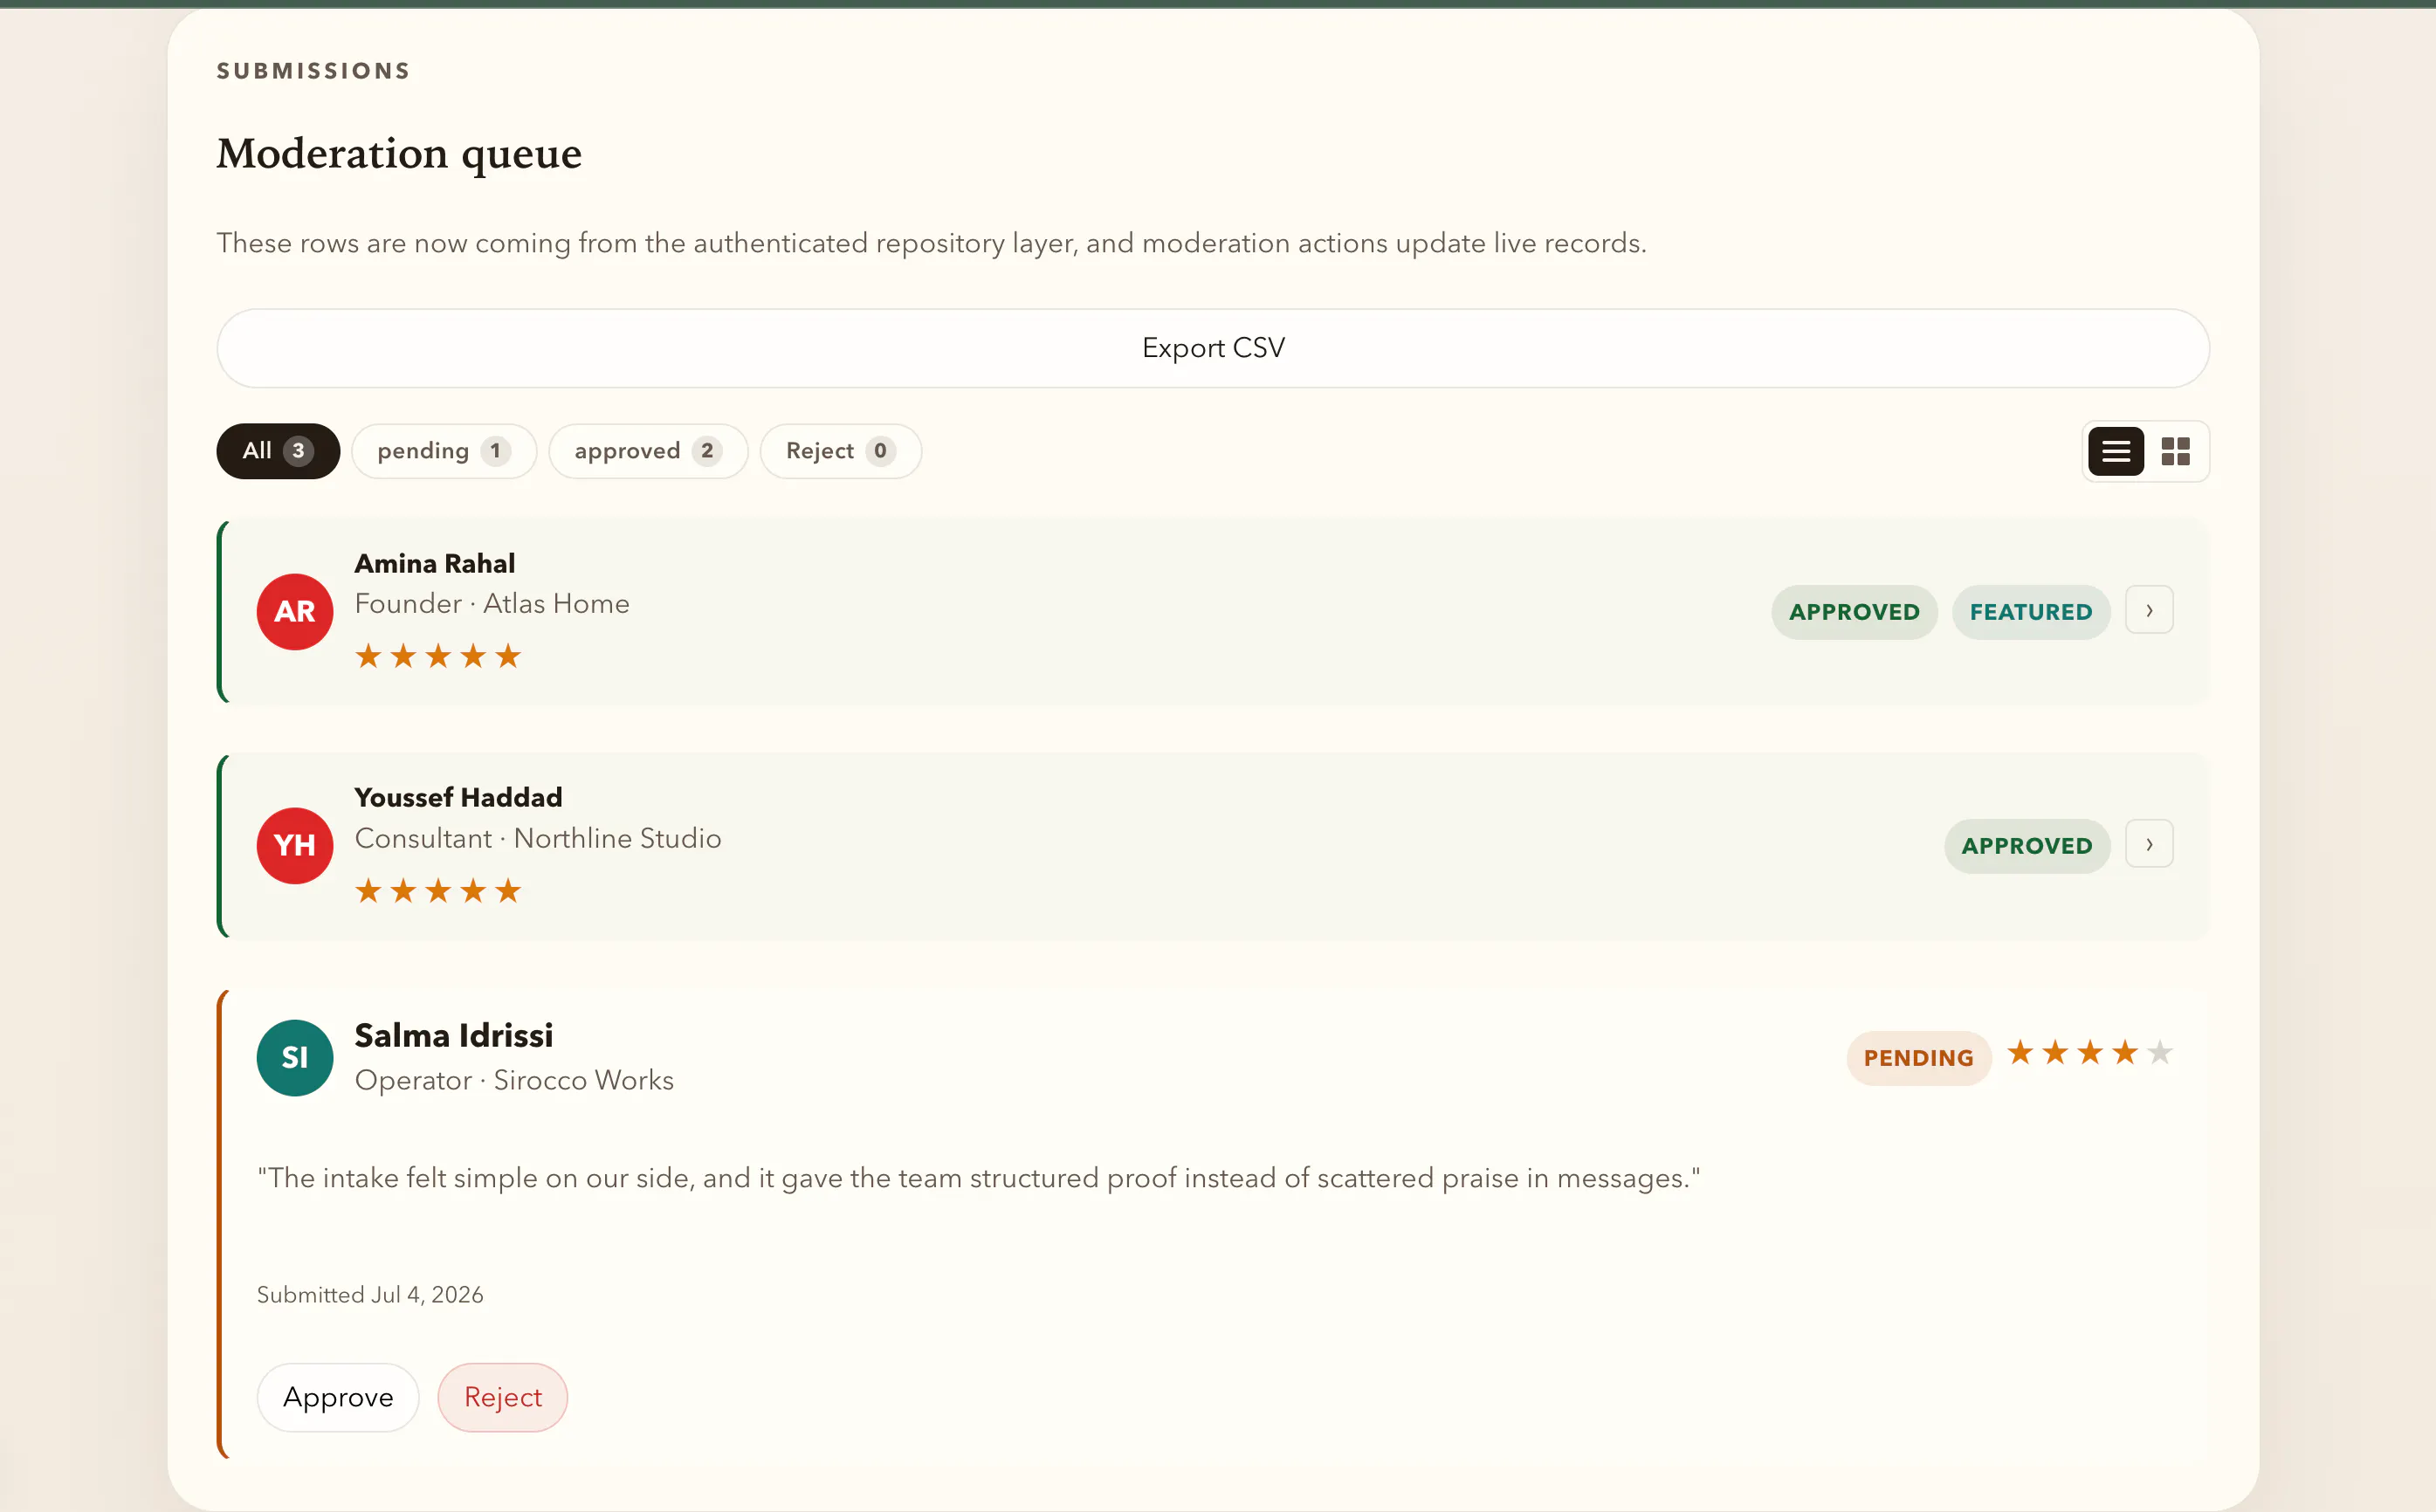Image resolution: width=2436 pixels, height=1512 pixels.
Task: Select the name Youssef Haddad
Action: tap(458, 798)
